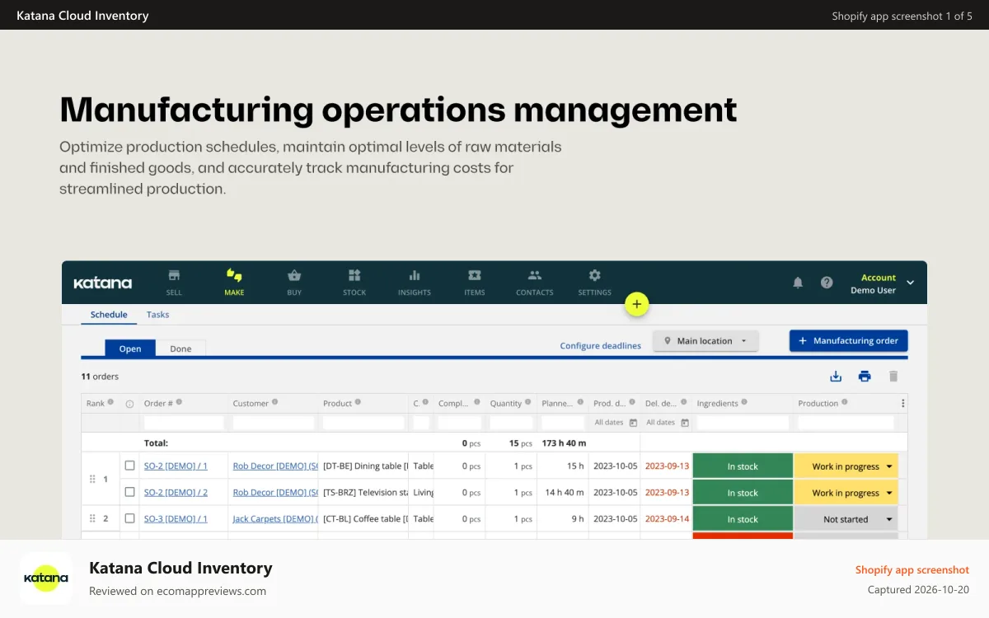989x618 pixels.
Task: Print the orders list
Action: tap(865, 377)
